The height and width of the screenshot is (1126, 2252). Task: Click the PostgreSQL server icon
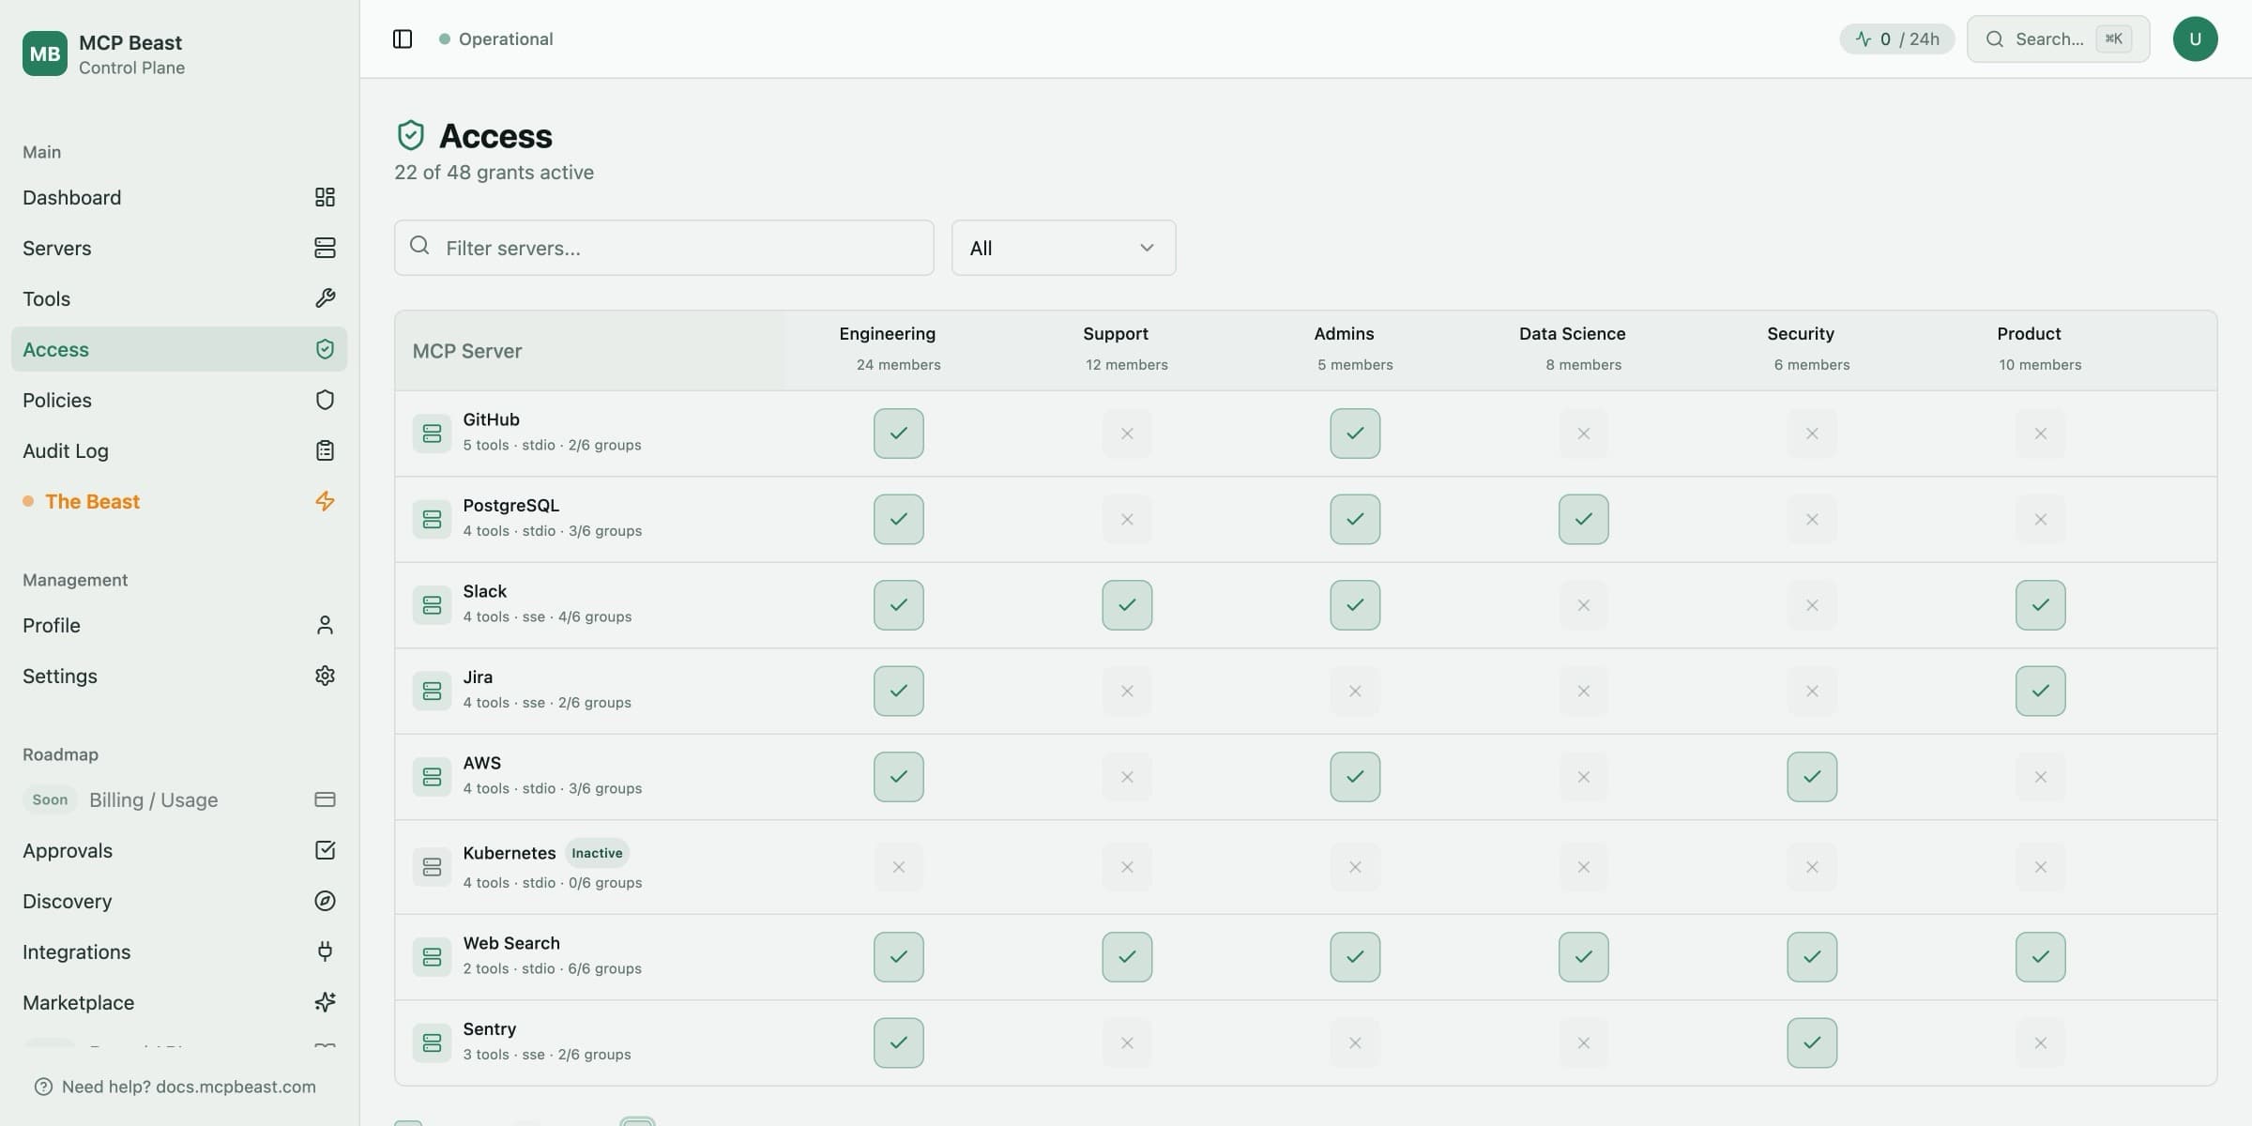tap(432, 519)
